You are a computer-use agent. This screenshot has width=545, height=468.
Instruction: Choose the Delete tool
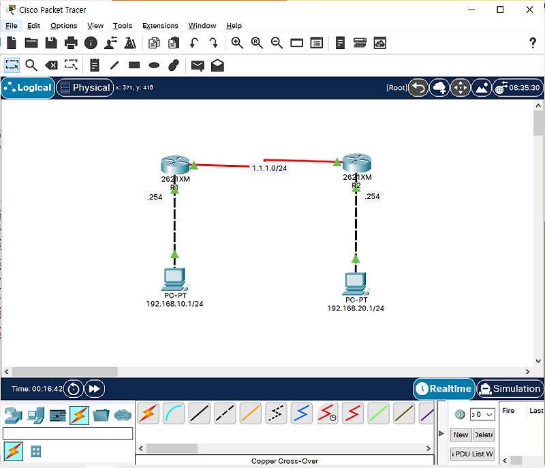(x=52, y=65)
